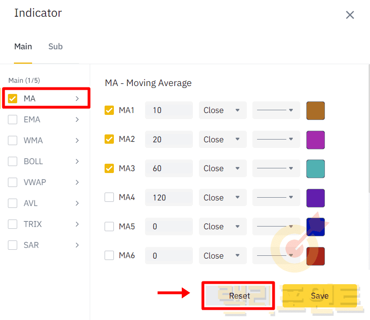Expand the TRIX indicator chevron arrow
The height and width of the screenshot is (320, 370).
coord(77,224)
